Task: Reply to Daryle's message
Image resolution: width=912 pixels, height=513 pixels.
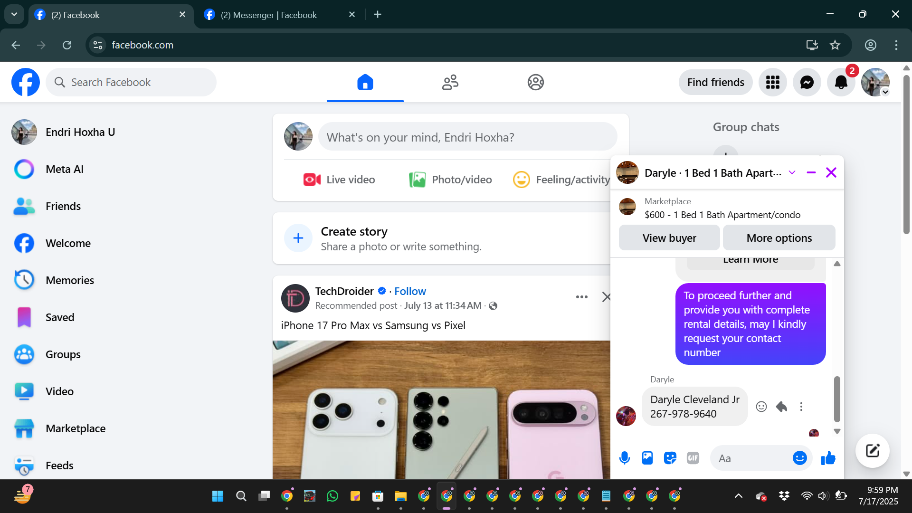Action: tap(781, 407)
